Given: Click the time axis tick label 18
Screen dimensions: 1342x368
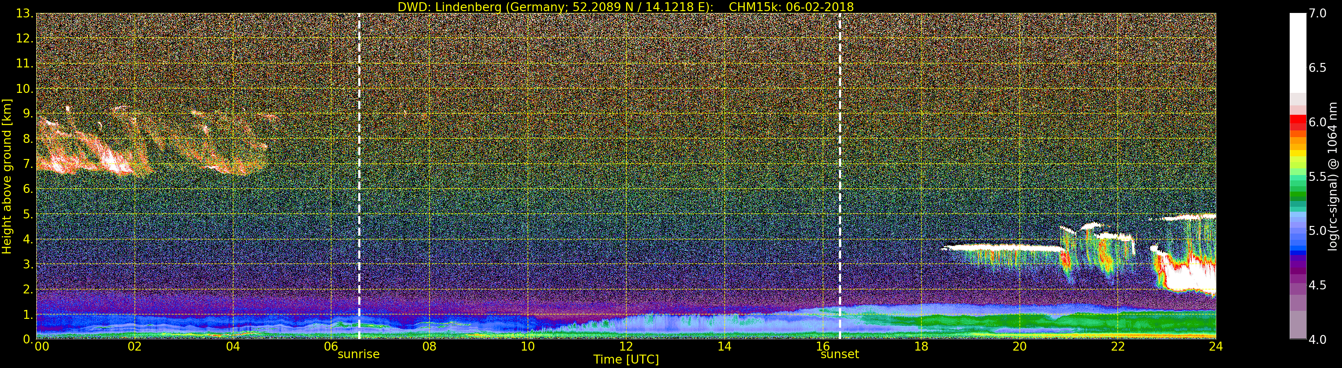Looking at the screenshot, I should 921,346.
